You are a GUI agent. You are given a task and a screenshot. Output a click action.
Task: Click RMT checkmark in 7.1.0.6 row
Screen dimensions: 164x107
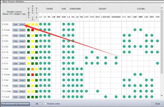pyautogui.click(x=141, y=86)
